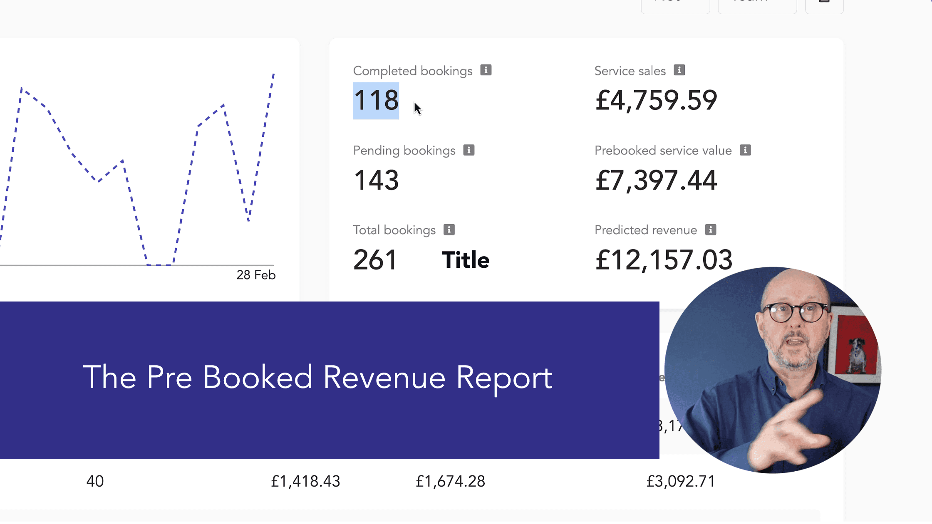Viewport: 932px width, 524px height.
Task: Click the 261 total bookings number
Action: point(375,260)
